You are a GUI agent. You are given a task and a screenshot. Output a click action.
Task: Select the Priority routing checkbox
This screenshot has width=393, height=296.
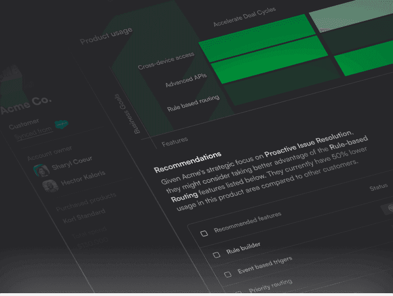(238, 291)
